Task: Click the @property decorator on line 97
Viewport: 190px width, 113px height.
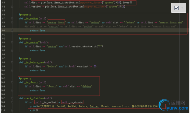Action: (25, 58)
